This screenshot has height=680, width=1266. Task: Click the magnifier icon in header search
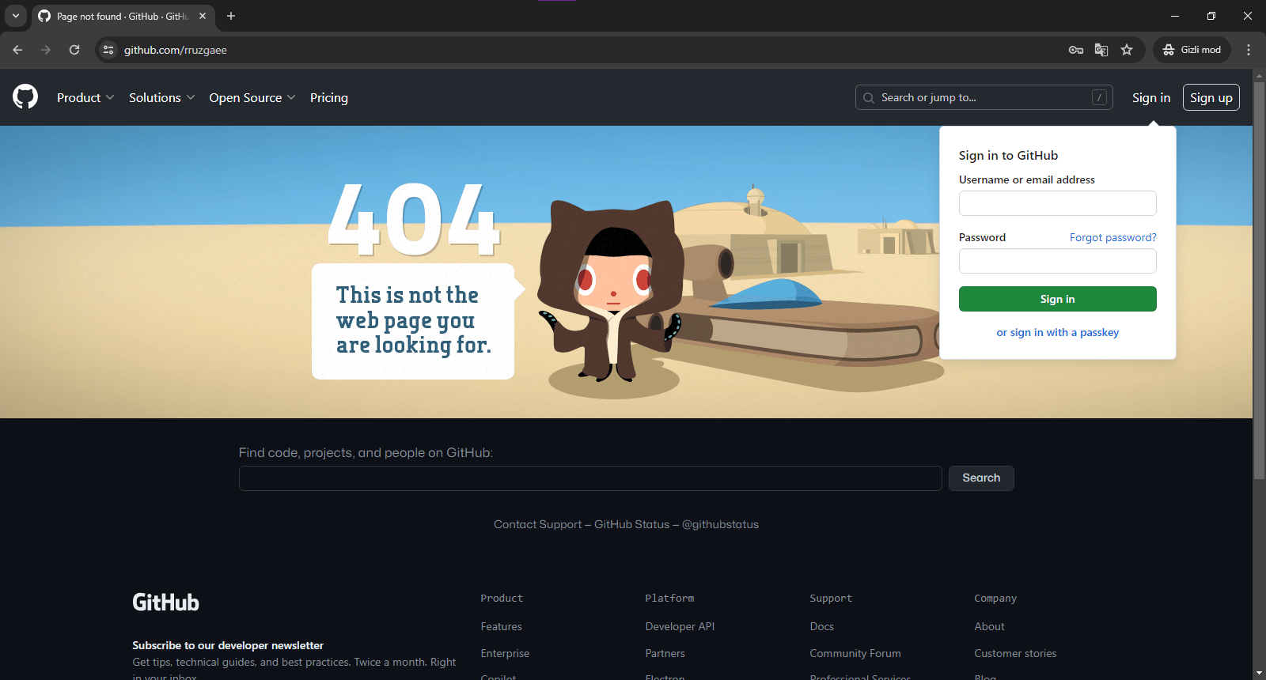[x=869, y=98]
